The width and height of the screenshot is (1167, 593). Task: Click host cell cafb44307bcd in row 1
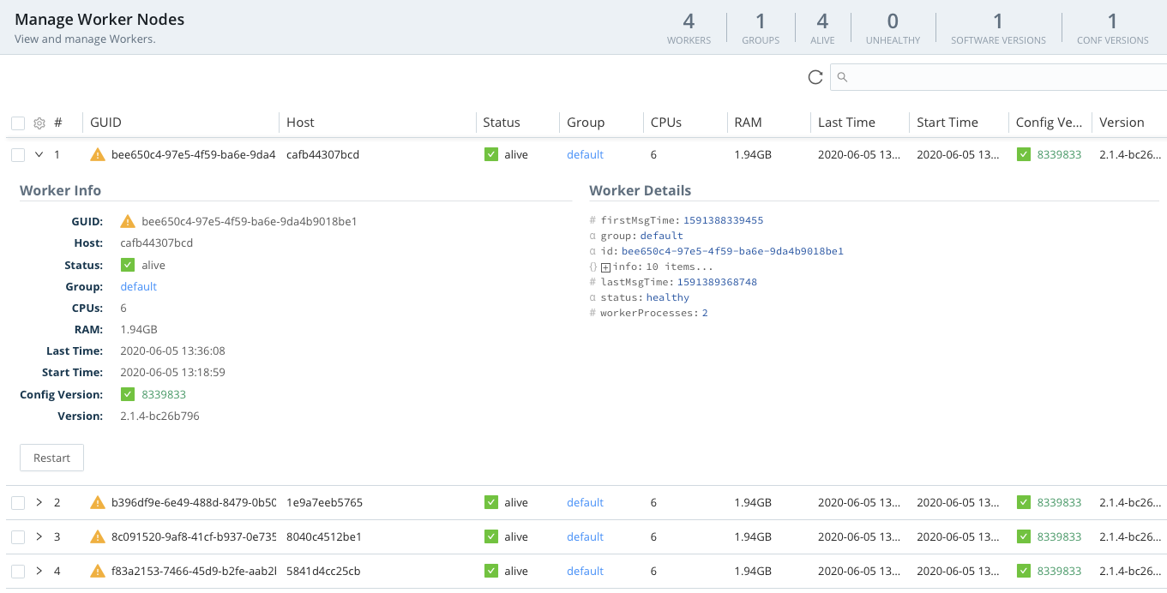322,155
